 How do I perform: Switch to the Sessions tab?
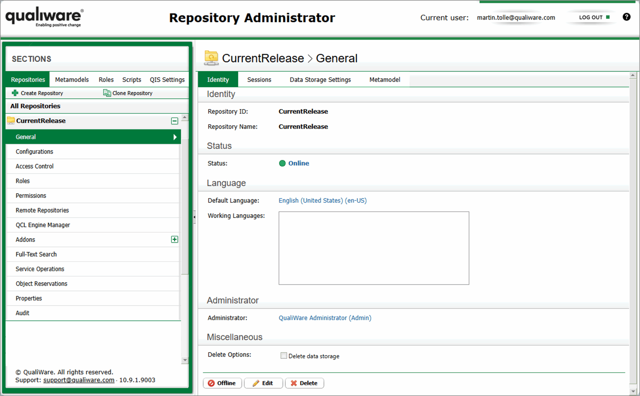(x=259, y=80)
